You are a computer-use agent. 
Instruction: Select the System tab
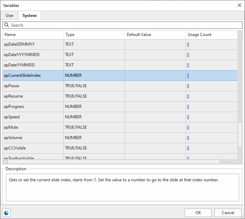(29, 16)
